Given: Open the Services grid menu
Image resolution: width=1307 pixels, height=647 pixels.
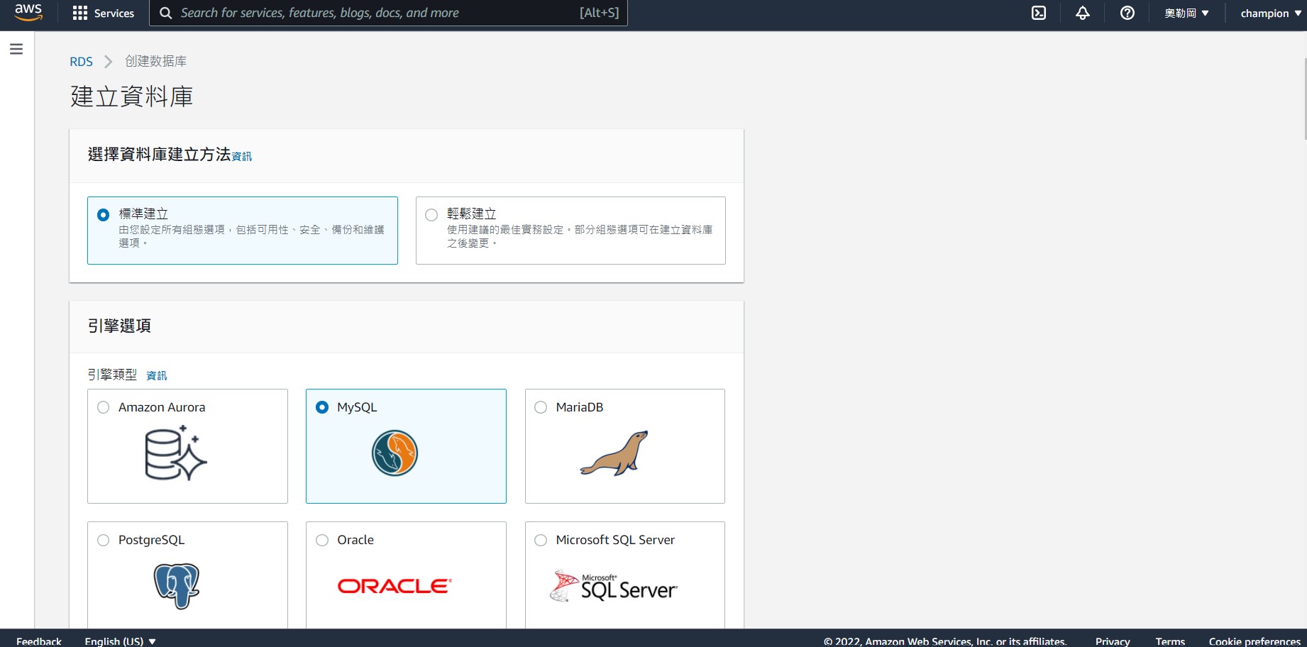Looking at the screenshot, I should coord(80,13).
